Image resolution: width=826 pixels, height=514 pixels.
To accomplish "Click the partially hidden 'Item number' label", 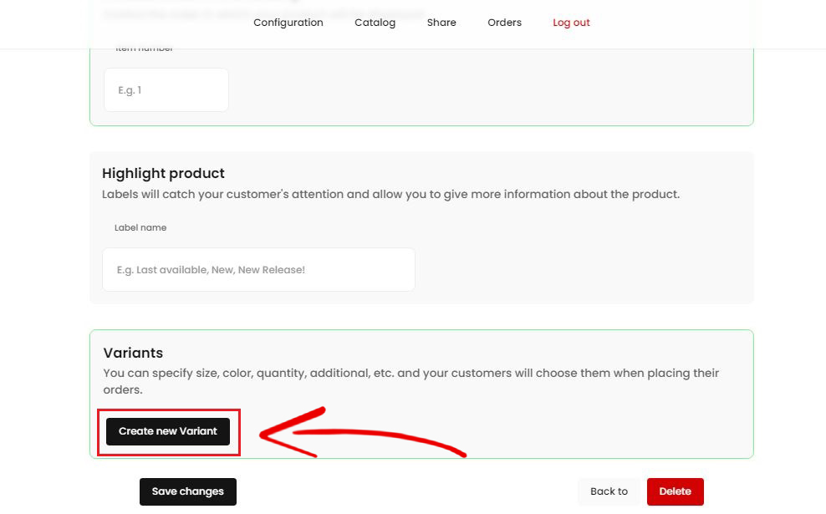I will point(145,49).
